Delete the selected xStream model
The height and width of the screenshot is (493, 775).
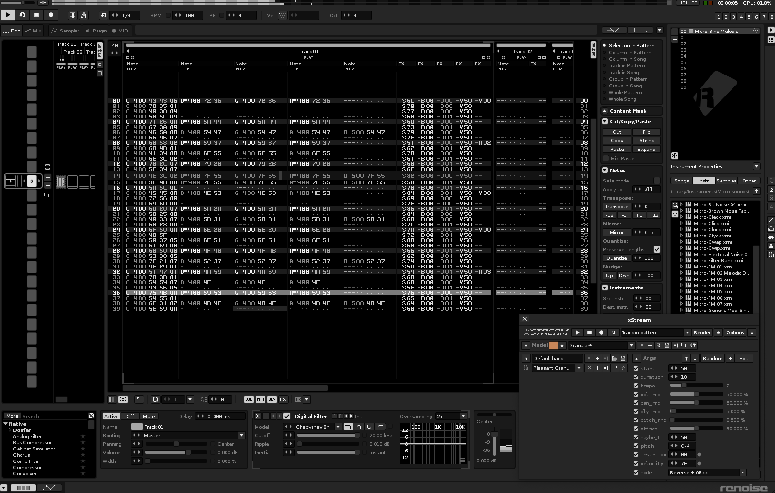pos(641,345)
